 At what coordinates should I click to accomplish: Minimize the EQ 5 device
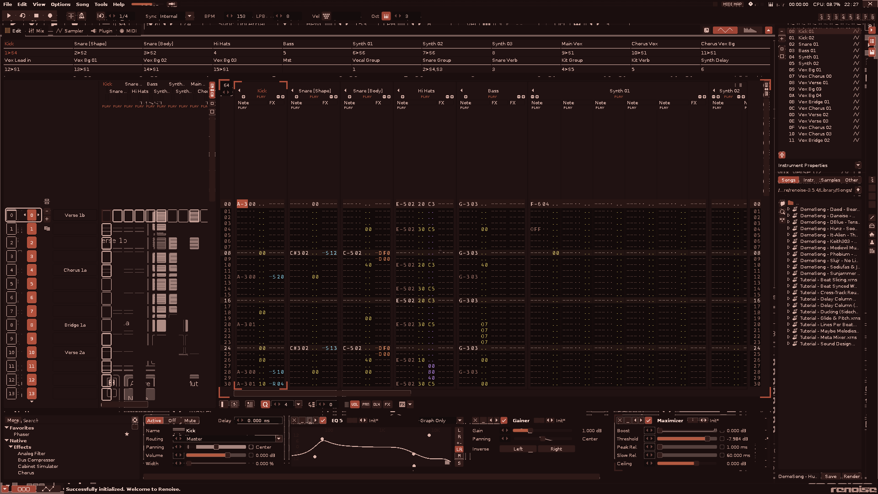[302, 420]
